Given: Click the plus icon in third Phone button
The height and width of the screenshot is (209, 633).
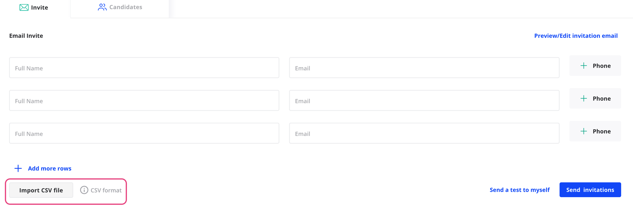Looking at the screenshot, I should click(584, 131).
